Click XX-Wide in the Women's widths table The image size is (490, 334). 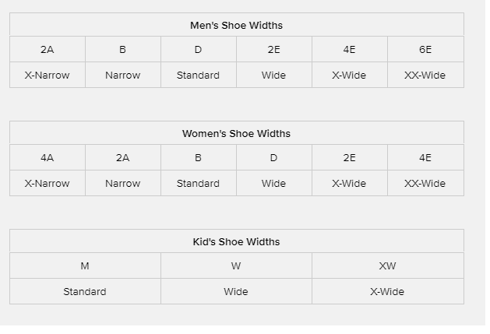point(425,184)
